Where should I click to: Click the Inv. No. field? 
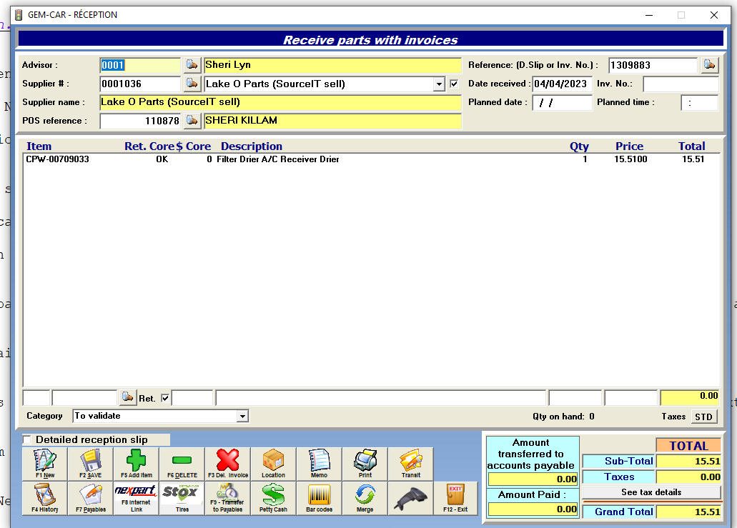point(681,84)
